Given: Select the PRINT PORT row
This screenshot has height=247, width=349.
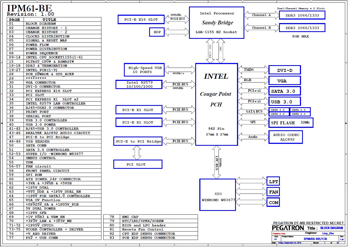Looking at the screenshot, I should click(54, 112).
